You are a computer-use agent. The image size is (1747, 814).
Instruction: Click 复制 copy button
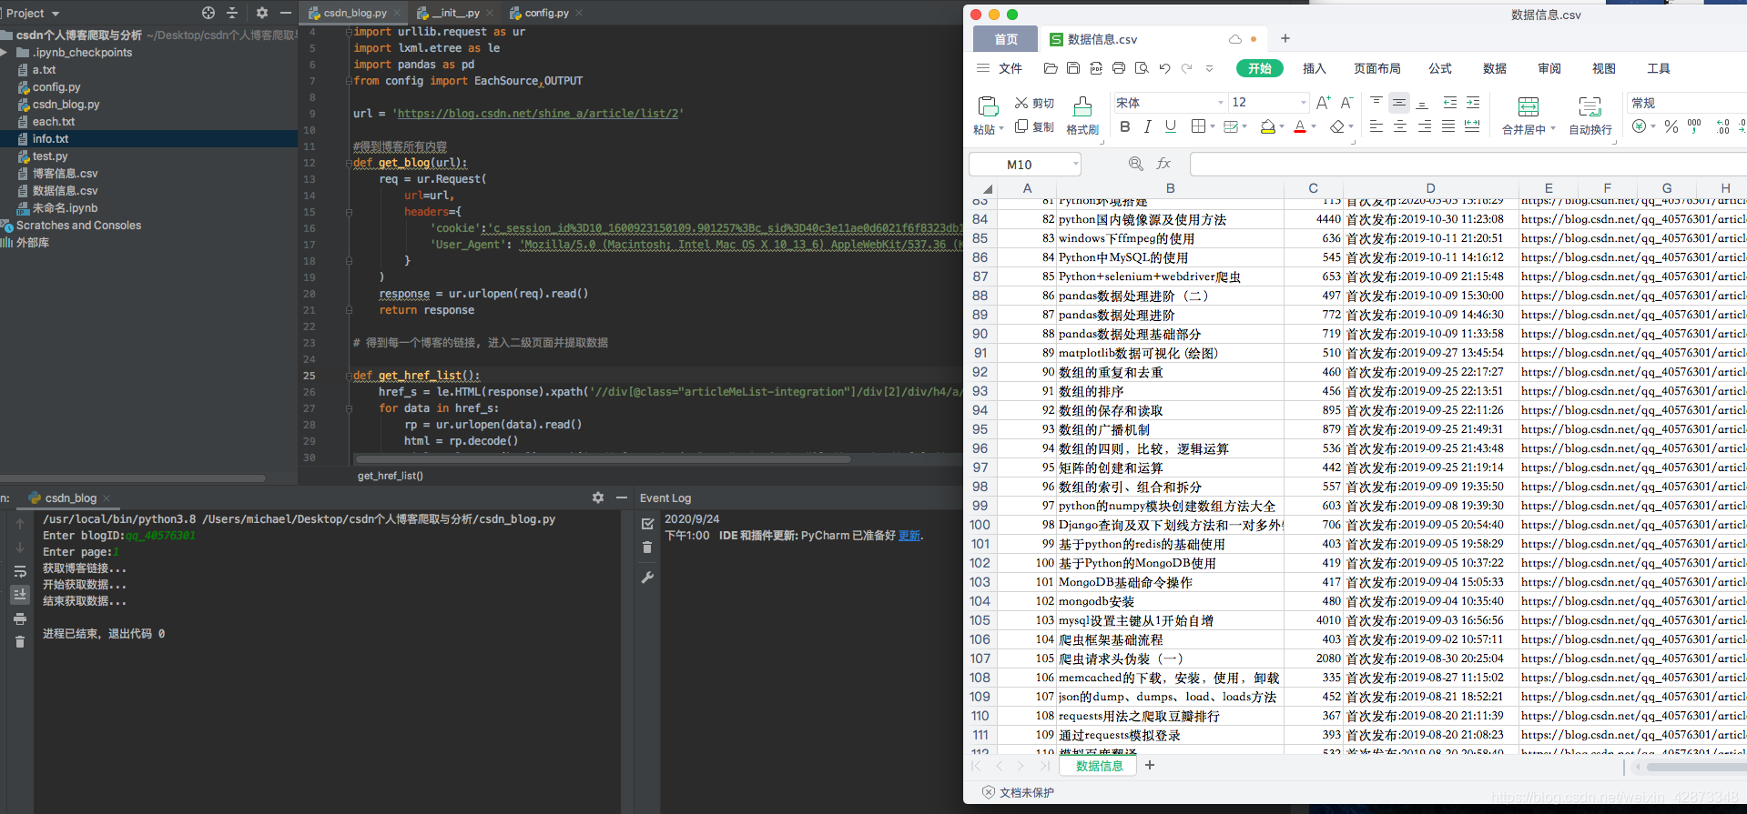point(1034,126)
